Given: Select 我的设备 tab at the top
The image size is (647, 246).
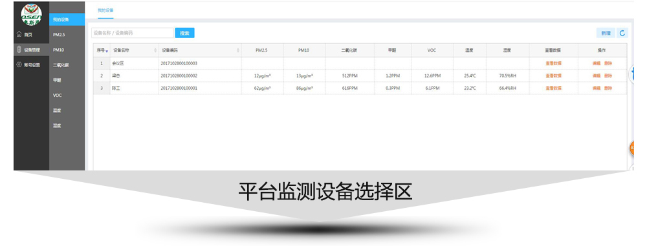Looking at the screenshot, I should pyautogui.click(x=105, y=10).
